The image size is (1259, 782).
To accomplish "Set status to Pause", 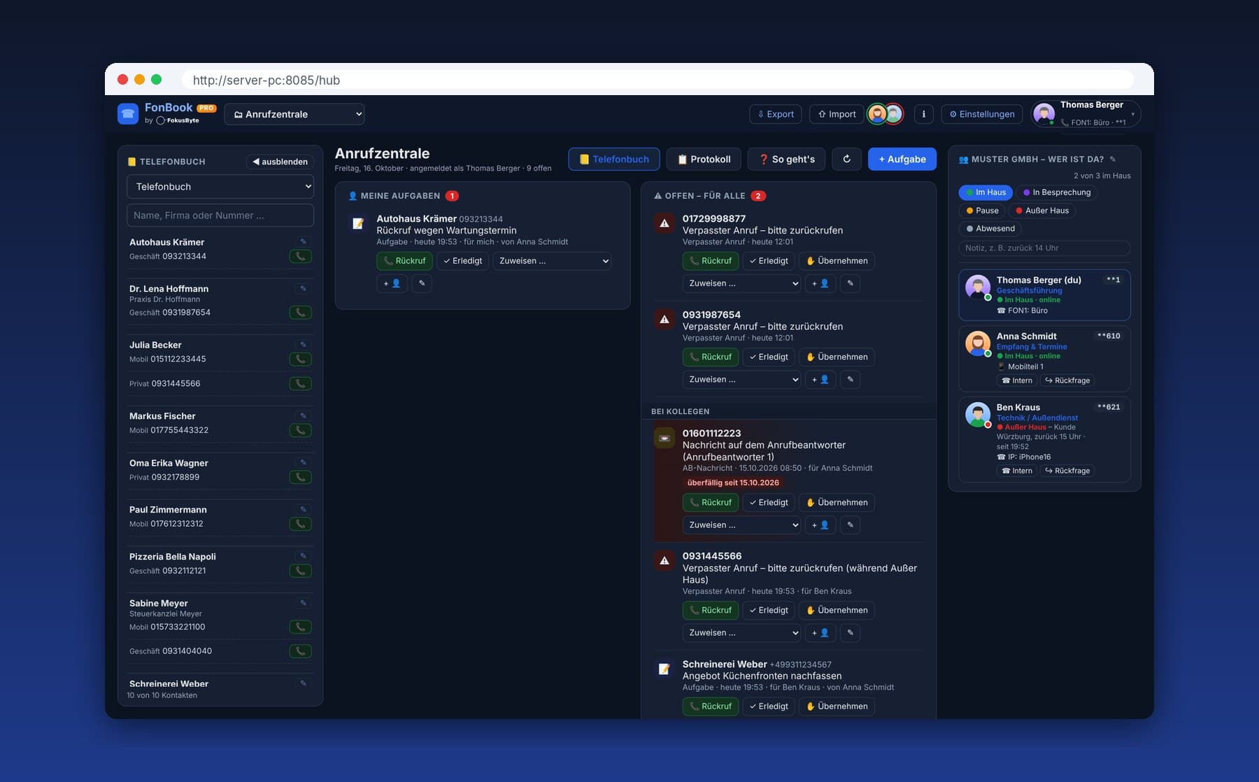I will click(982, 211).
